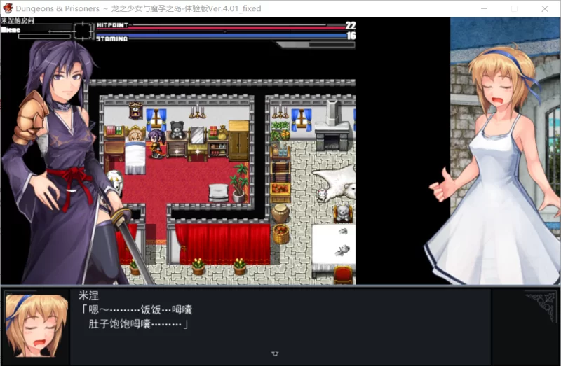Click the gray cushion stool on carpet
This screenshot has height=366, width=561.
click(218, 193)
